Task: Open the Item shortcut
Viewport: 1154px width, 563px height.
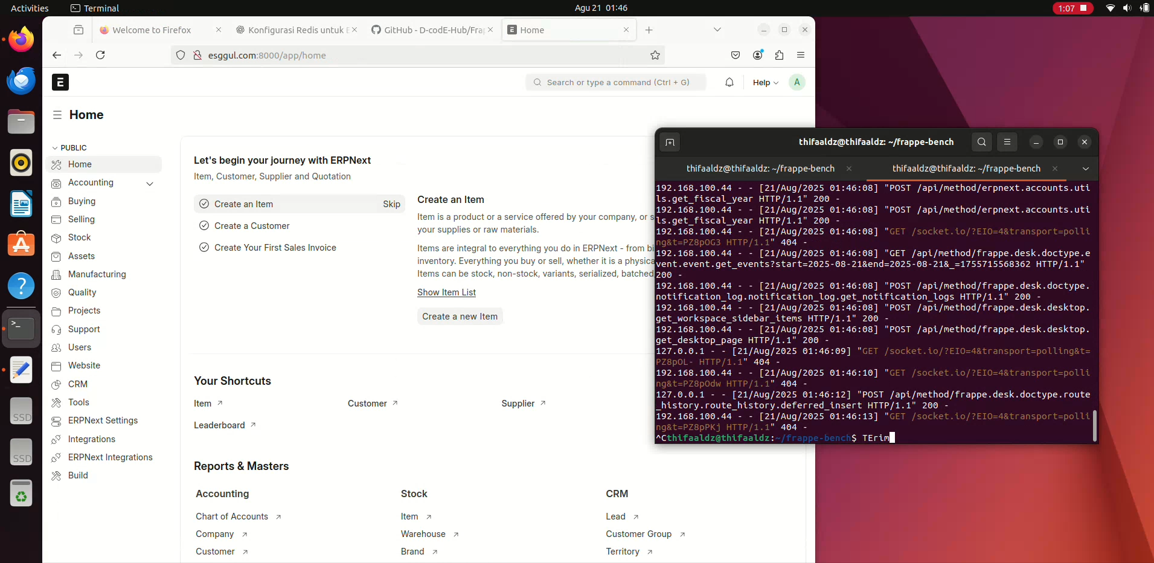Action: (208, 404)
